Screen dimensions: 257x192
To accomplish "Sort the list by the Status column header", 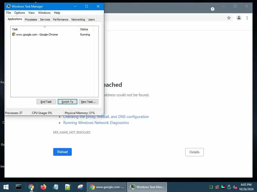I will tap(86, 29).
